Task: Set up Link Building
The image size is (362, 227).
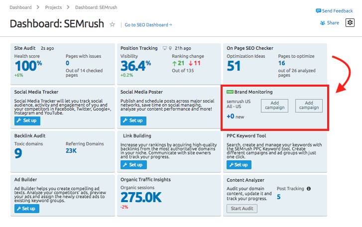Action: tap(133, 165)
